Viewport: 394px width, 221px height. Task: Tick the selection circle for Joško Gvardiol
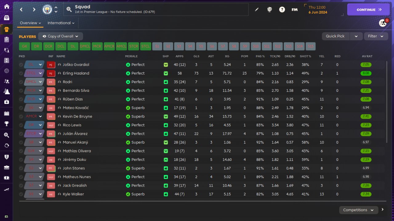click(x=21, y=65)
